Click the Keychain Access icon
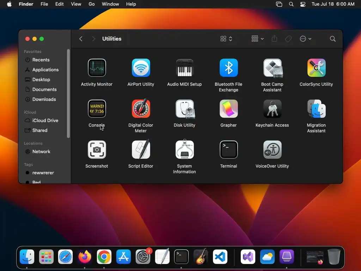Viewport: 361px width, 271px height. point(273,109)
